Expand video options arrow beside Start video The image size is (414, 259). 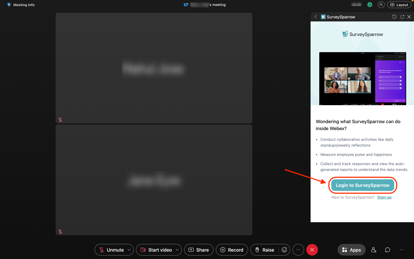(177, 250)
